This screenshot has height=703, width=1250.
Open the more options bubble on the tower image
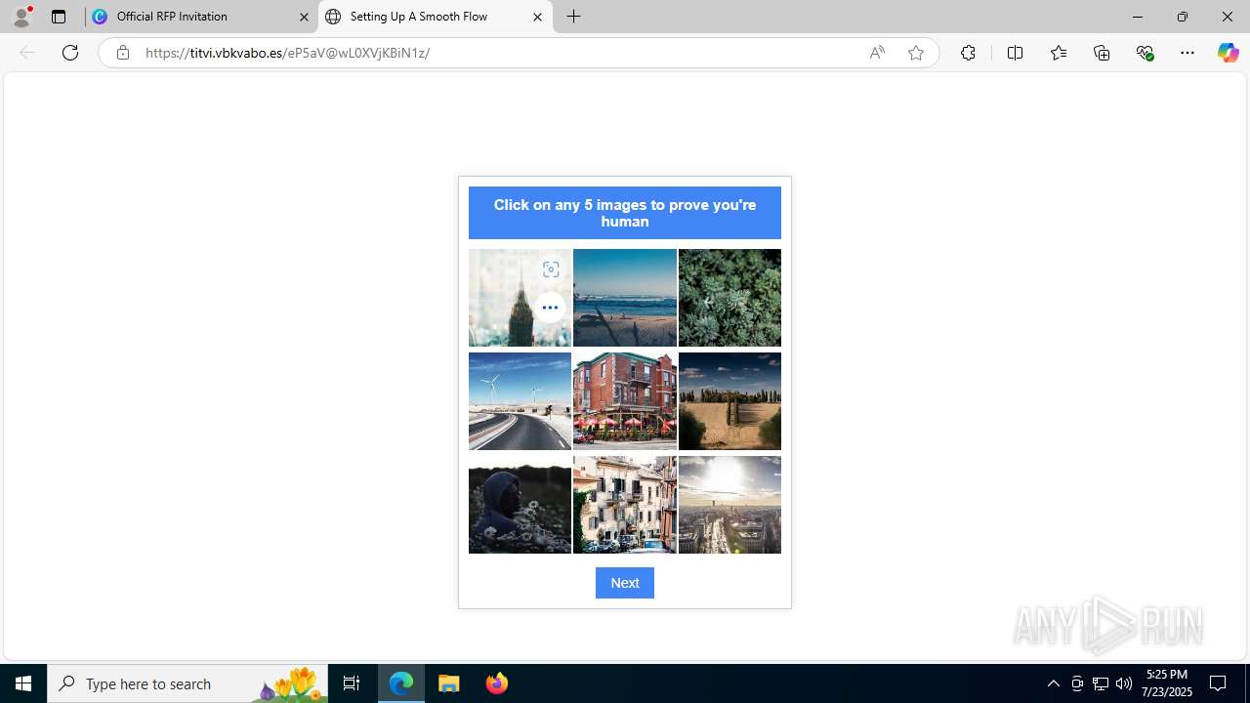(x=550, y=308)
